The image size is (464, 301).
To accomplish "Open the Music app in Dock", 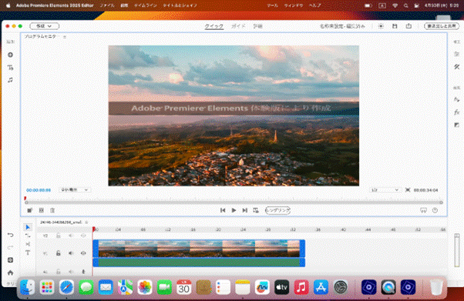I will [301, 287].
